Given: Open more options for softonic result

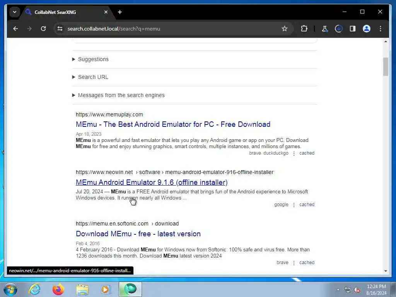Looking at the screenshot, I should pyautogui.click(x=294, y=263).
